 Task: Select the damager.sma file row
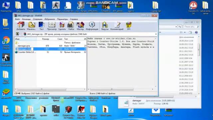coord(50,46)
